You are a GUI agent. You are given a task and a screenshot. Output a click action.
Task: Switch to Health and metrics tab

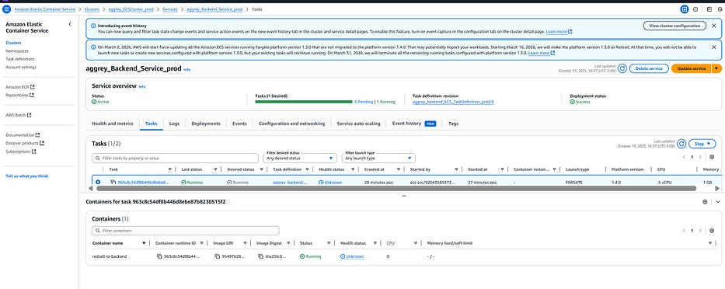113,124
